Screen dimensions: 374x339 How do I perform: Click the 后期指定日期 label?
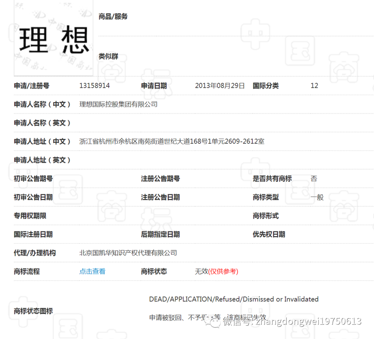pyautogui.click(x=160, y=234)
